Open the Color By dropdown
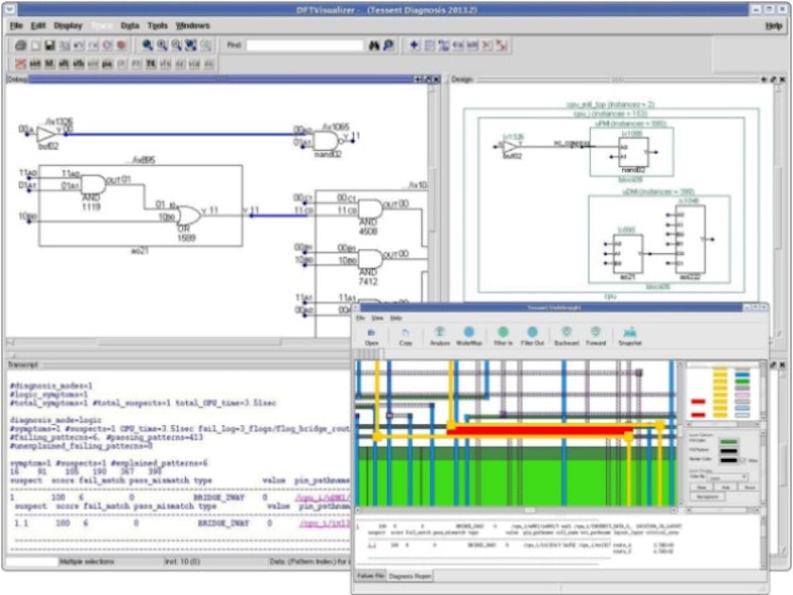Image resolution: width=793 pixels, height=595 pixels. pyautogui.click(x=726, y=476)
